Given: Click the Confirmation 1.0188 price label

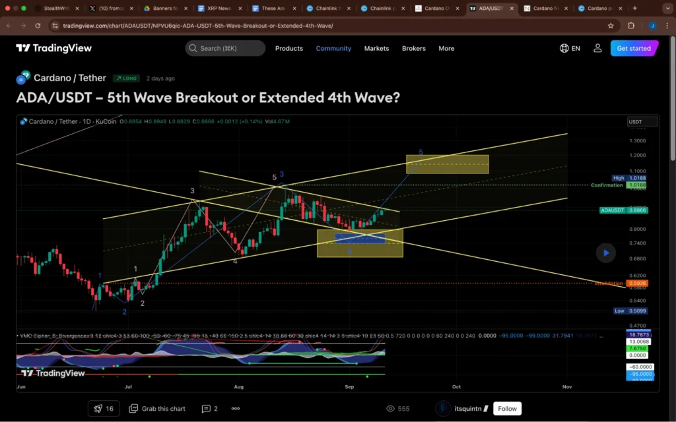Looking at the screenshot, I should pos(618,185).
